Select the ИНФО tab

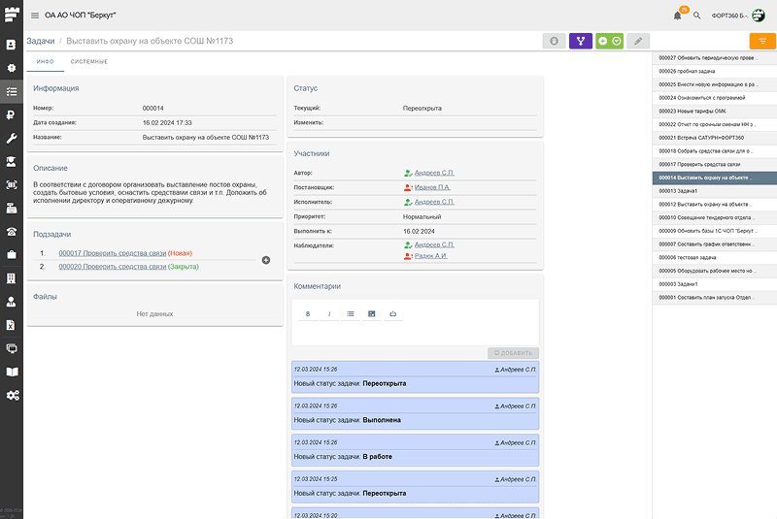(45, 62)
